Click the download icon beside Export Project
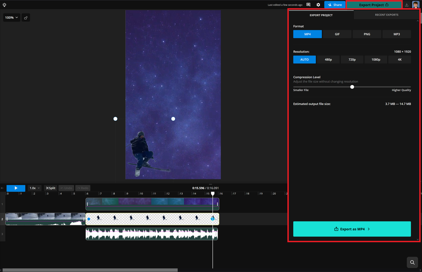Image resolution: width=422 pixels, height=272 pixels. tap(406, 4)
